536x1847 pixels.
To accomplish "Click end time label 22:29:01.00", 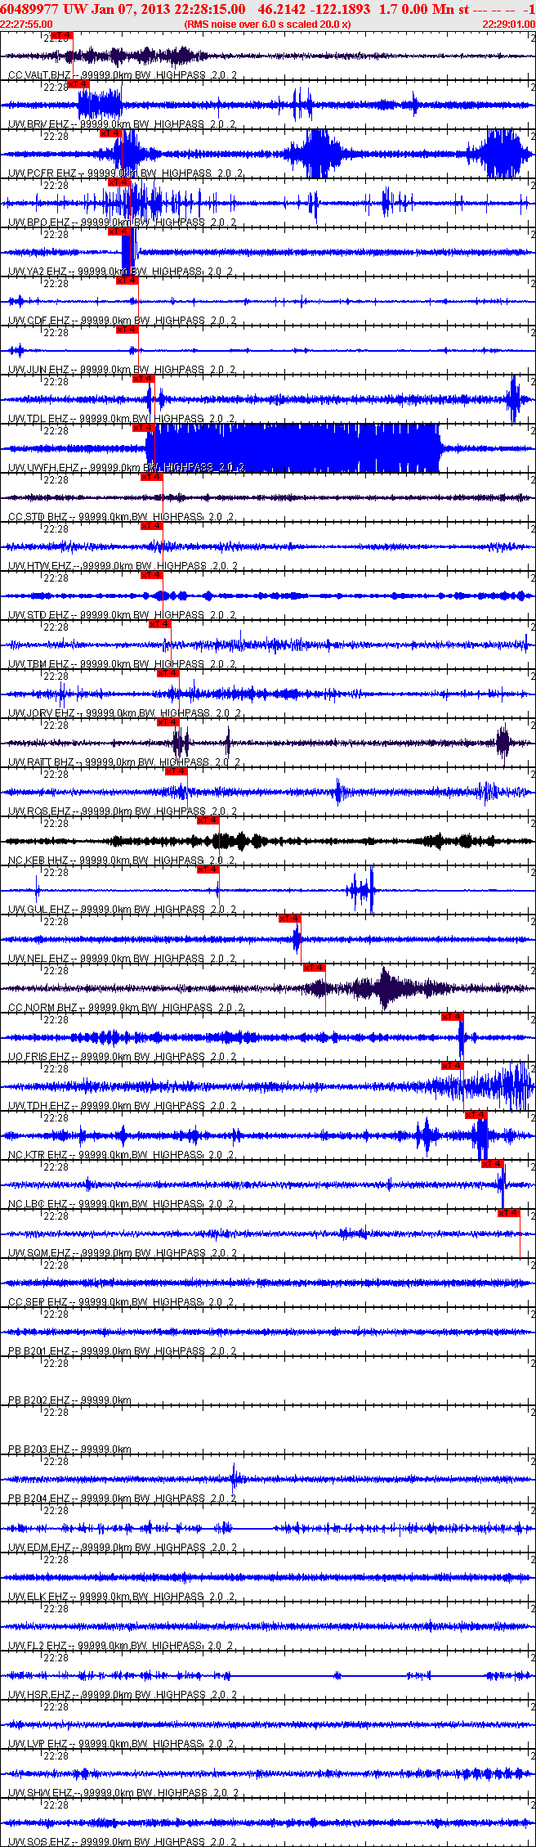I will pyautogui.click(x=508, y=25).
